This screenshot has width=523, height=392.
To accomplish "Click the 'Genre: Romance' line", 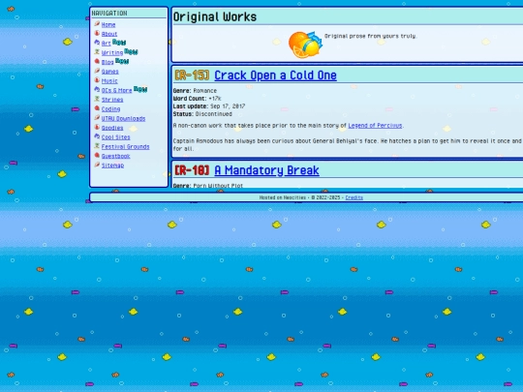I will click(195, 91).
